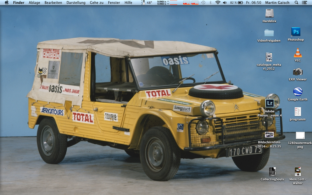Select the Adobe Photoshop Lightroom 4 icon
This screenshot has height=195, width=312.
269,103
